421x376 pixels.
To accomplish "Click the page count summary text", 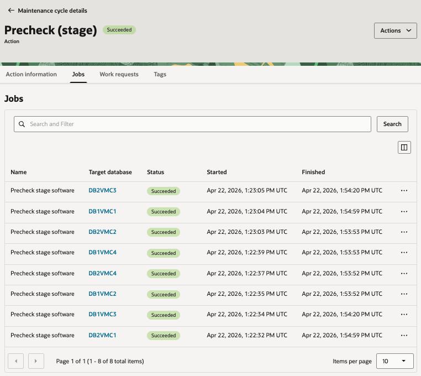I will tap(100, 361).
